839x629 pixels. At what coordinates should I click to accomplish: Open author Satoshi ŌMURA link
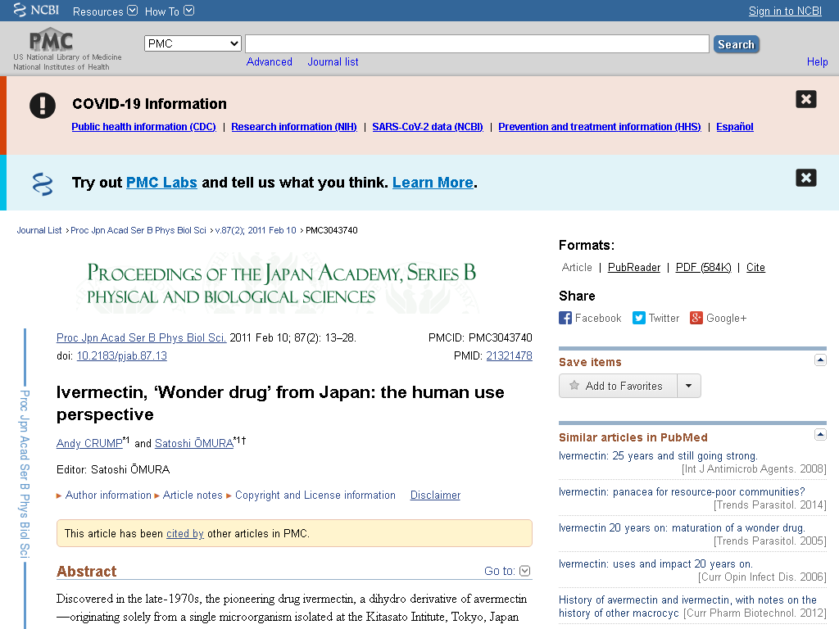[x=194, y=443]
